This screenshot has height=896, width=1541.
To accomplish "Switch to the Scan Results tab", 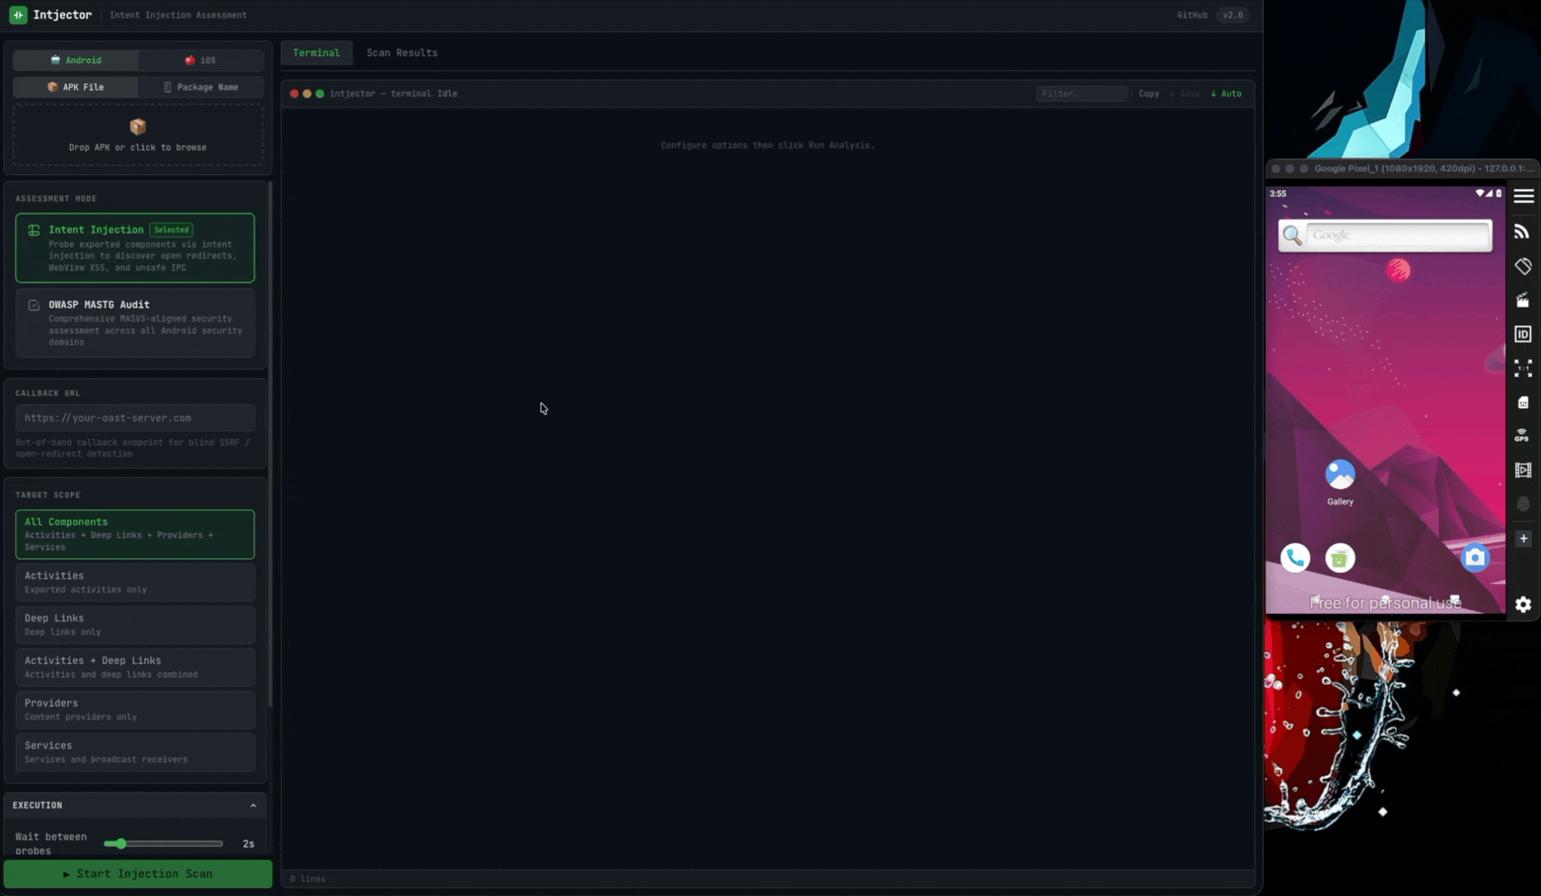I will coord(402,52).
